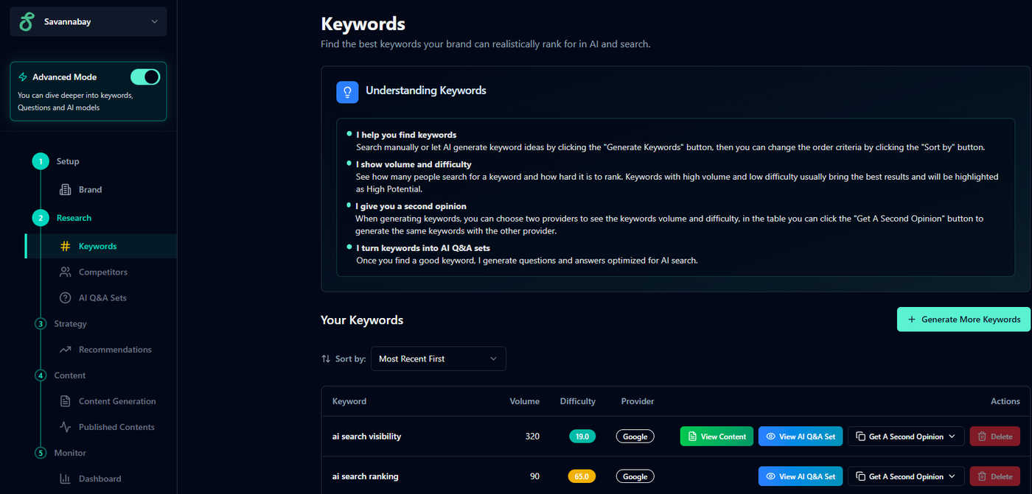Click the AI Q&A Sets question icon
This screenshot has width=1032, height=494.
pos(65,298)
